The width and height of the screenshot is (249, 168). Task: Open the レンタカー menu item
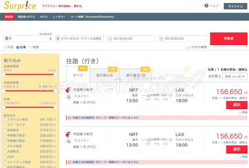pyautogui.click(x=59, y=17)
